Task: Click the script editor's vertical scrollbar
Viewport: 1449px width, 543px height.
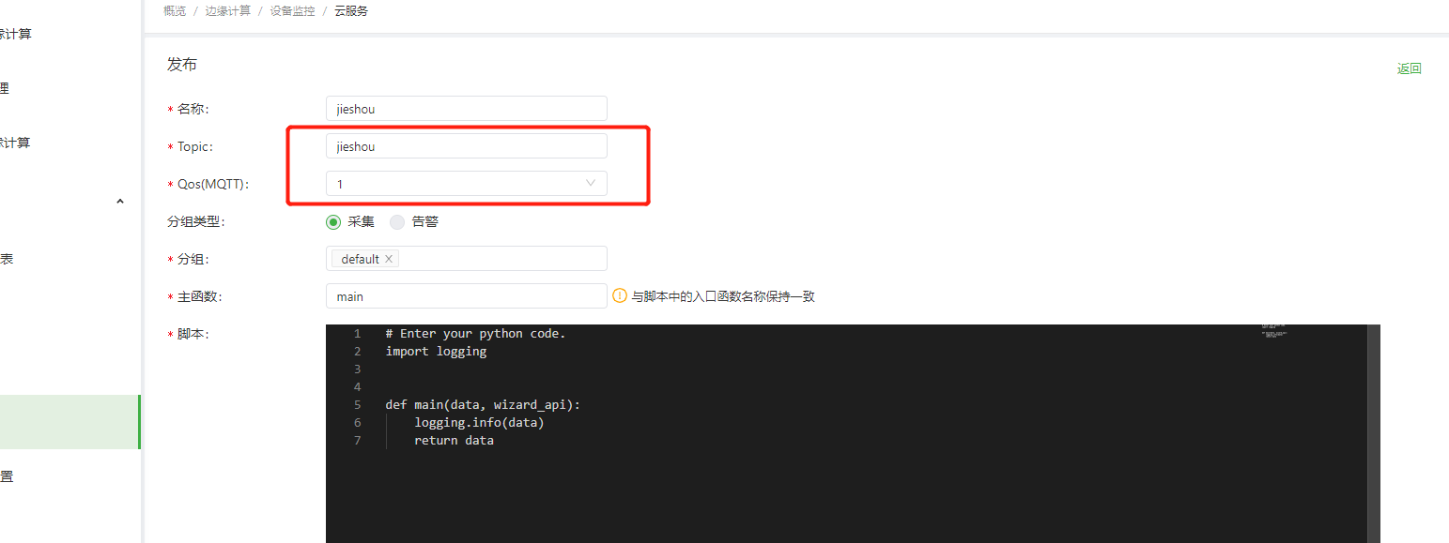Action: pyautogui.click(x=1373, y=431)
